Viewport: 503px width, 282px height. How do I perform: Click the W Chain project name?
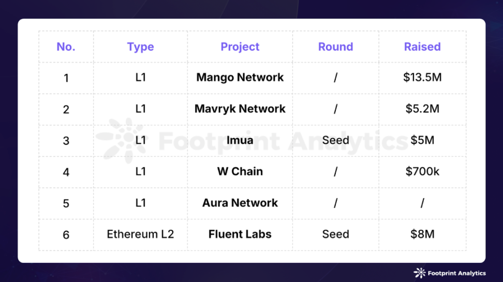click(x=240, y=172)
